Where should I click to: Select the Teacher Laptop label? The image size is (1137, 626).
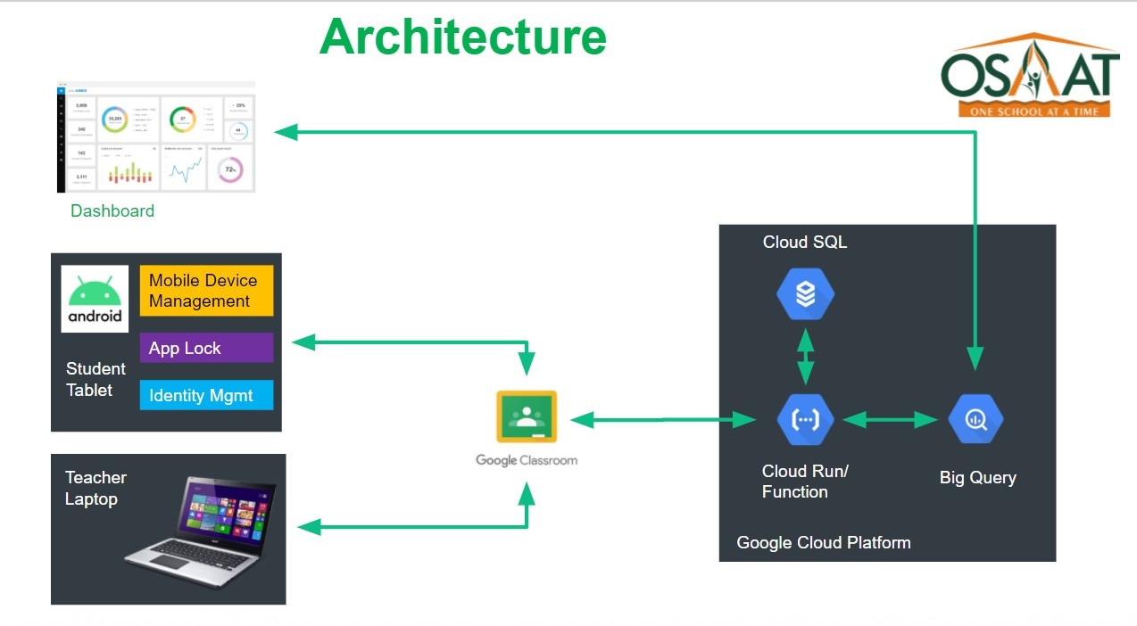(x=95, y=488)
